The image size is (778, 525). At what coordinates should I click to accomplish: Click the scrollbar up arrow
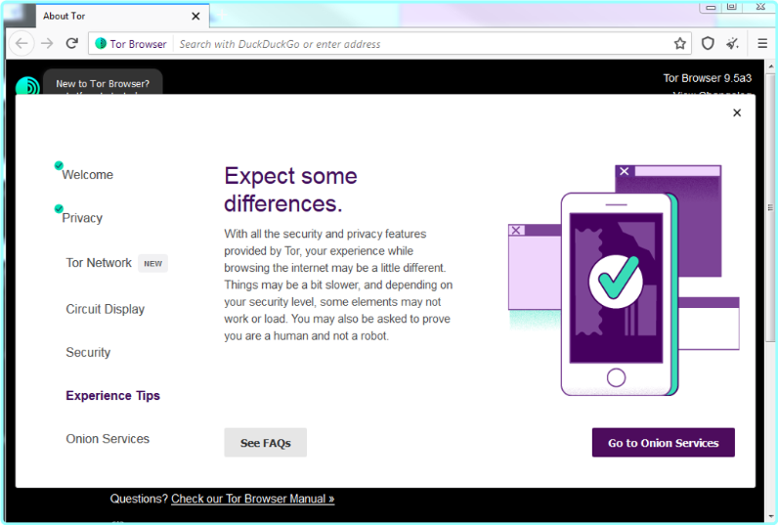click(770, 66)
